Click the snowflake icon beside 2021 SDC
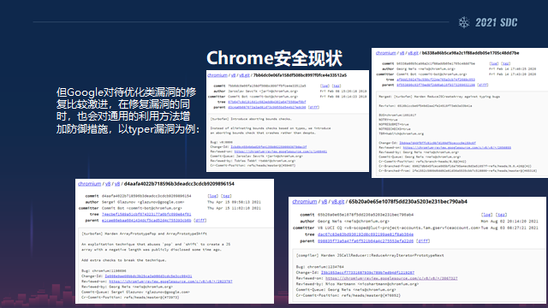 (x=464, y=23)
